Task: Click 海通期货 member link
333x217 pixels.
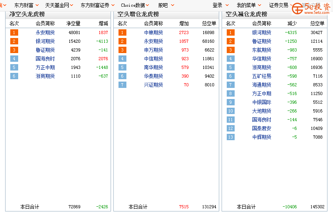Action: (262, 85)
